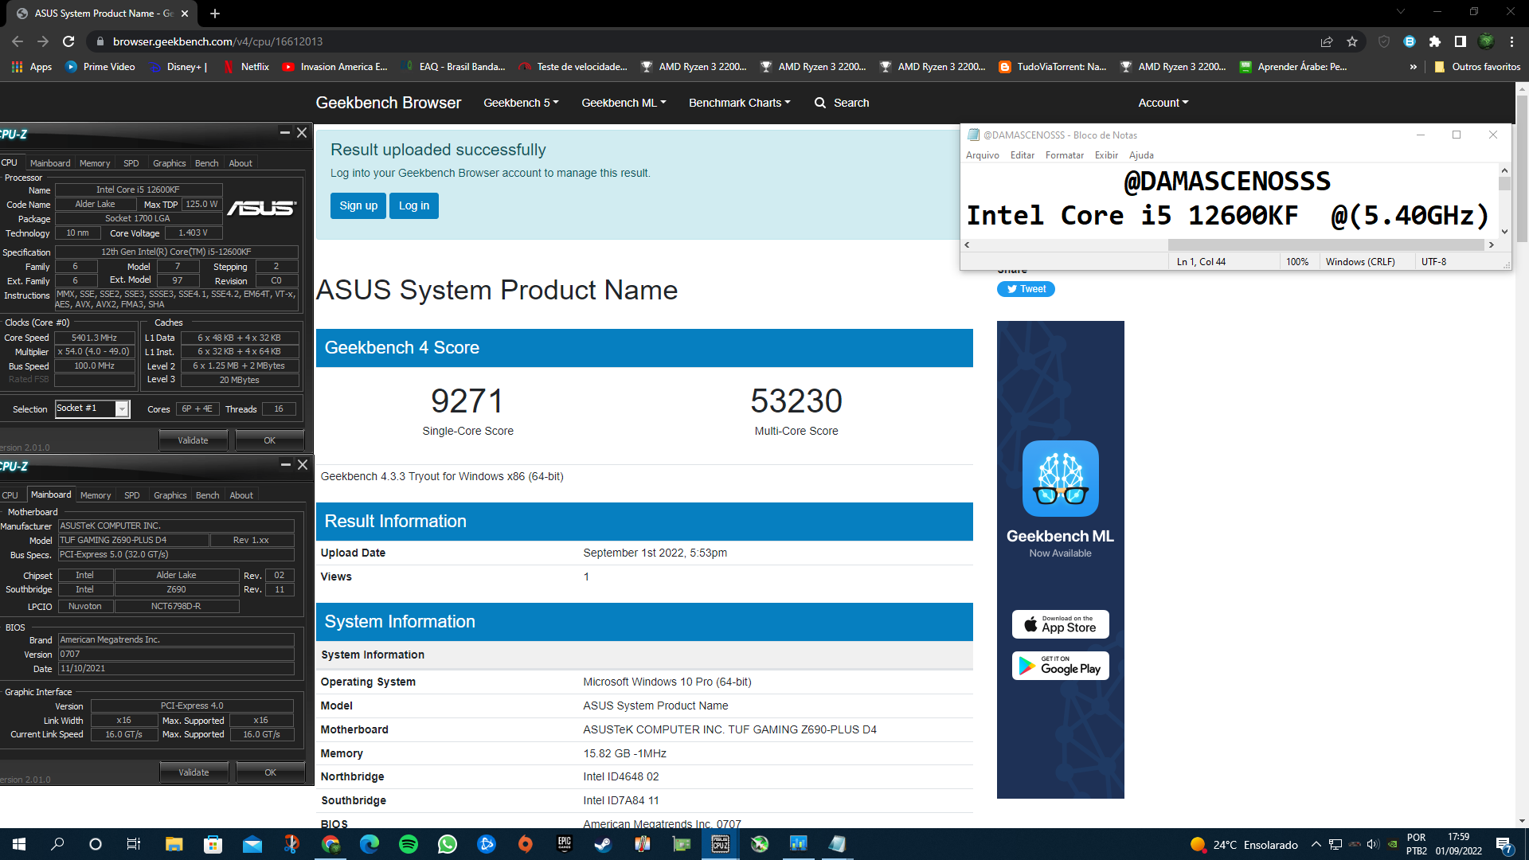The image size is (1529, 860).
Task: Go back in Chrome
Action: [x=18, y=41]
